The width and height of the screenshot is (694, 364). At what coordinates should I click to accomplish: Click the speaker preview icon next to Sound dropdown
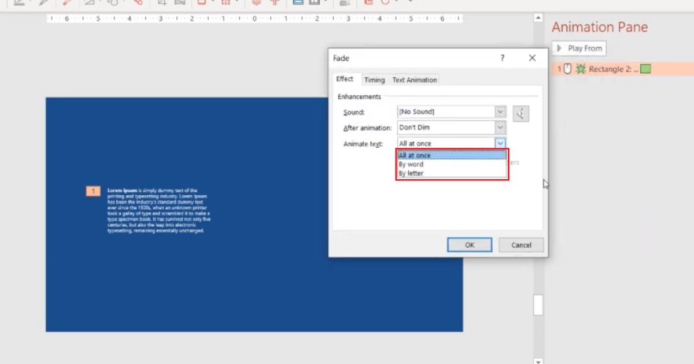pyautogui.click(x=520, y=113)
